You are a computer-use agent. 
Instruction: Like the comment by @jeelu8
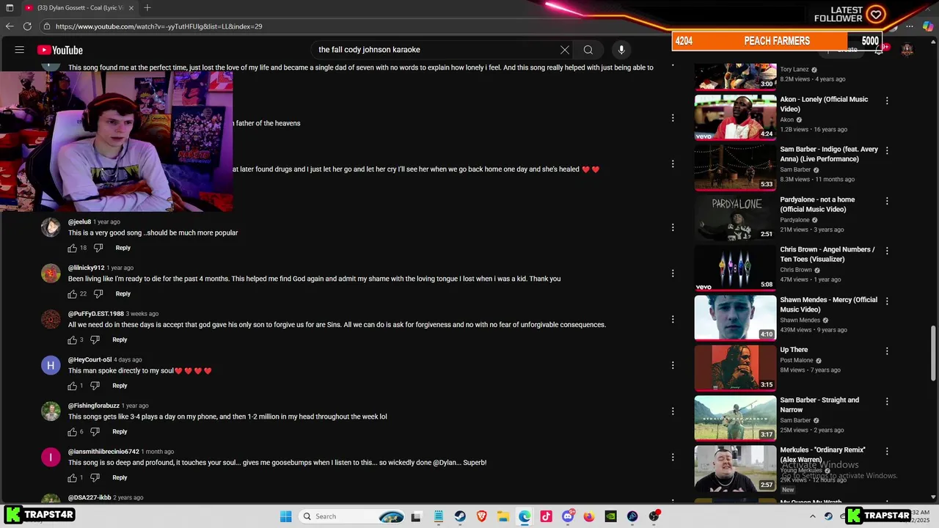pyautogui.click(x=73, y=248)
